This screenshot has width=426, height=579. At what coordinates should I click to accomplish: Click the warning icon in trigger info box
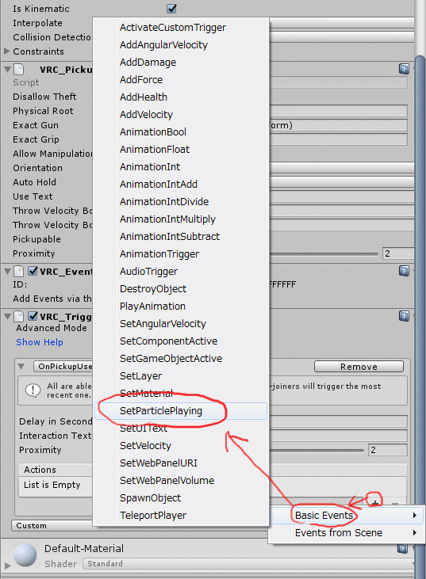33,390
